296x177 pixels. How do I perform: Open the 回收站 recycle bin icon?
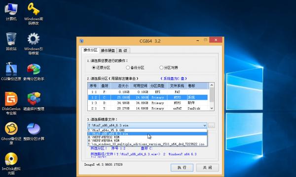(11, 41)
